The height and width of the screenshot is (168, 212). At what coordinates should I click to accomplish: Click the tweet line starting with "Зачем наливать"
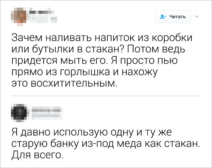tap(102, 38)
